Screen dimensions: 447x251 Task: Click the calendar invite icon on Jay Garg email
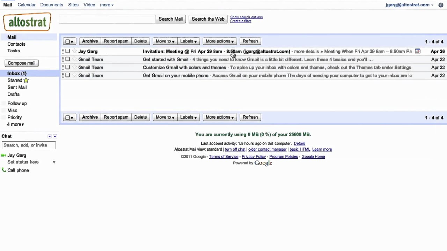pyautogui.click(x=417, y=51)
